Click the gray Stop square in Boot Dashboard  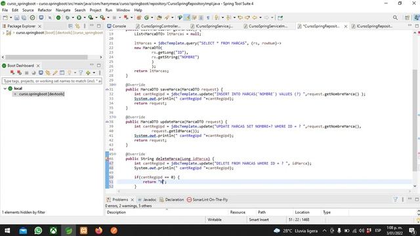pos(26,73)
